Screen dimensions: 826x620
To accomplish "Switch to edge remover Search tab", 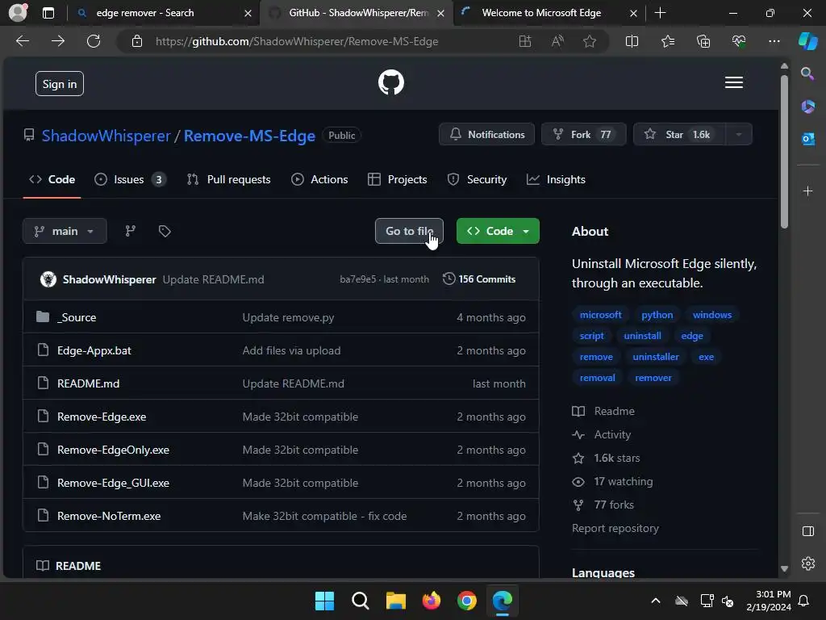I will [164, 13].
